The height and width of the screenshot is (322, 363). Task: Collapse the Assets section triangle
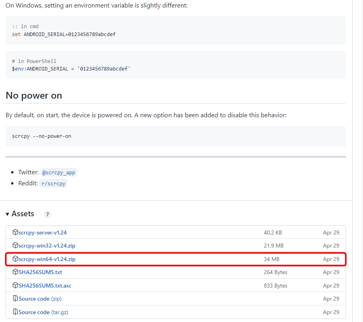point(8,214)
